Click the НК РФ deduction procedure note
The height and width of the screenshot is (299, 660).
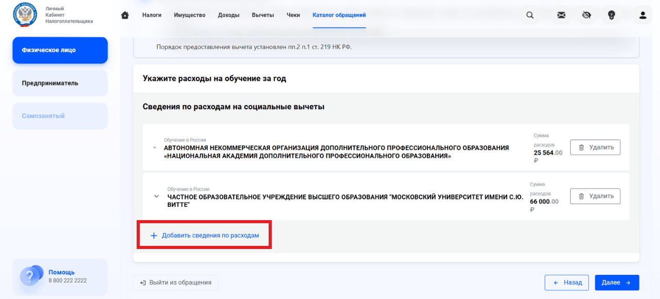point(254,47)
